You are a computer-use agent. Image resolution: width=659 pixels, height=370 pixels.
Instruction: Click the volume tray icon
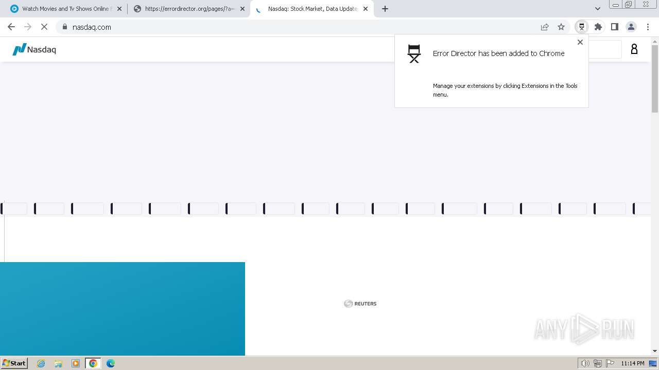pos(585,363)
